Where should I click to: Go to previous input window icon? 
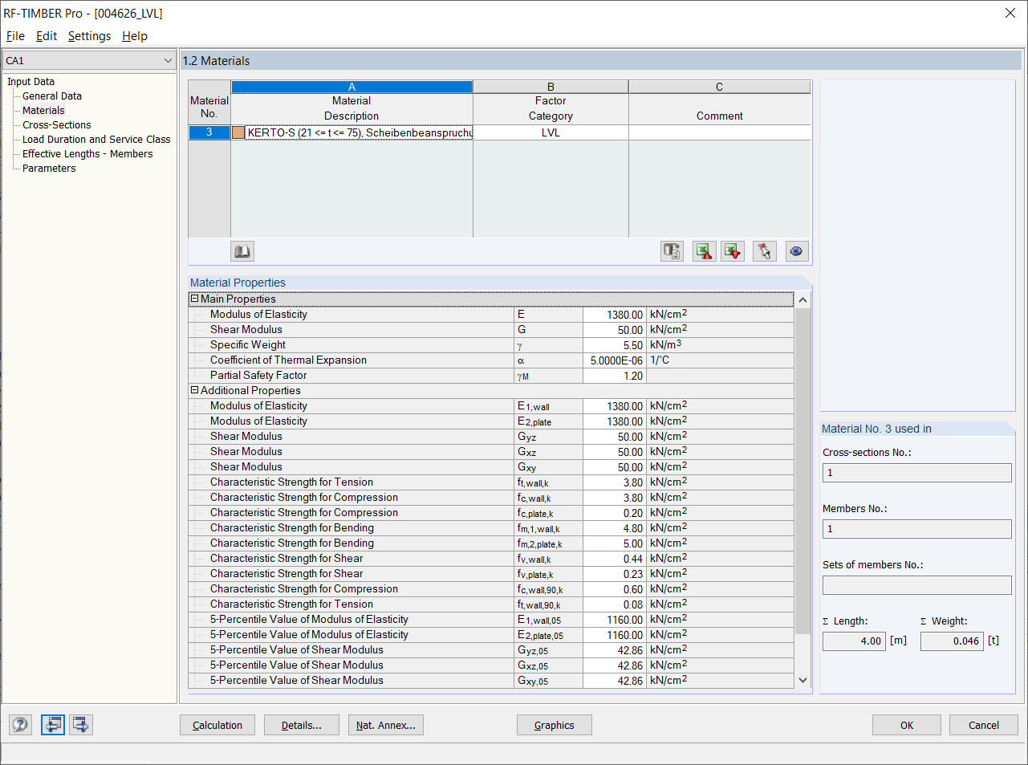(52, 724)
